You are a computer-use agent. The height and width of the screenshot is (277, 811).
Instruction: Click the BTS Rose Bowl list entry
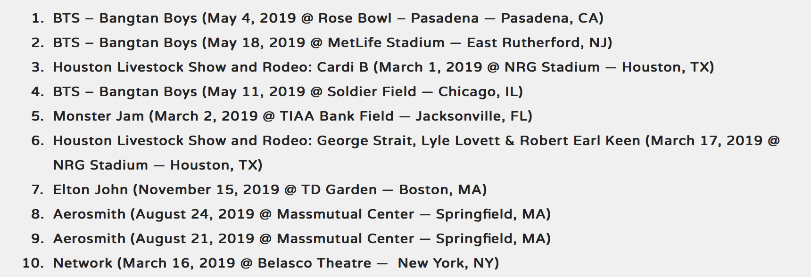pyautogui.click(x=328, y=18)
